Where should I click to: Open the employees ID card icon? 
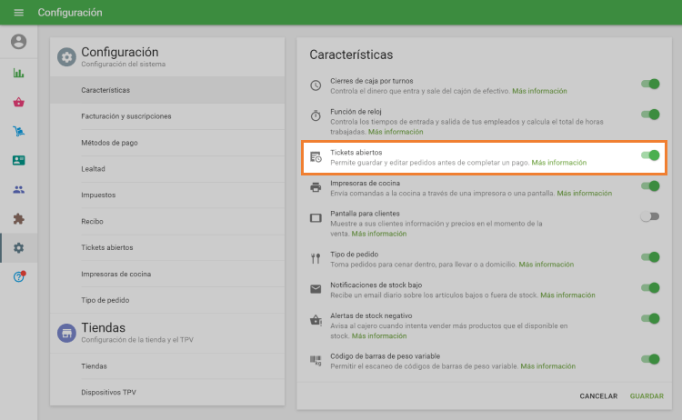18,161
